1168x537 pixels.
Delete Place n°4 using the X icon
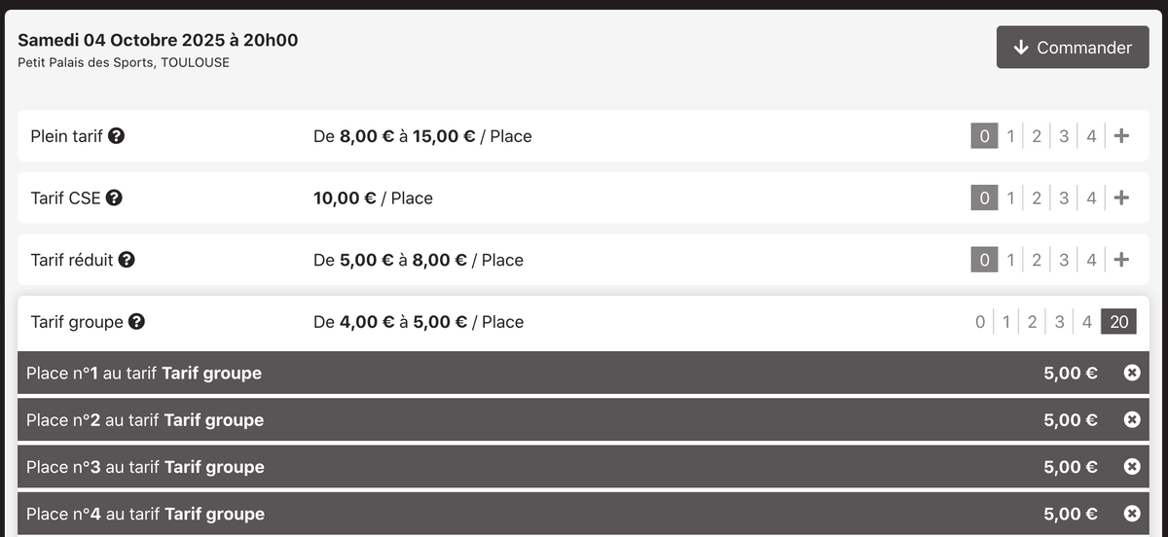(x=1132, y=514)
